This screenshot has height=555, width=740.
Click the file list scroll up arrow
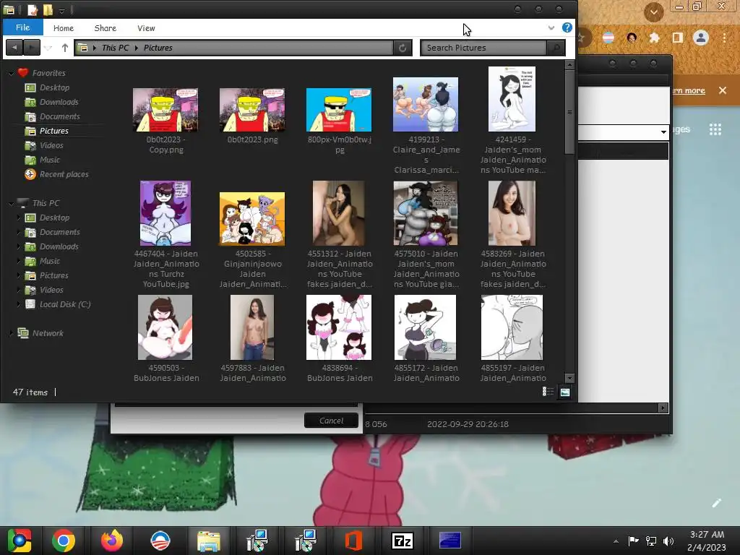point(569,64)
